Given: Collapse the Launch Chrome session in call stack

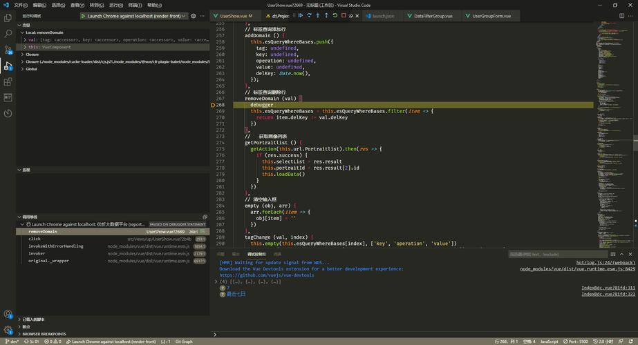Looking at the screenshot, I should (22, 224).
